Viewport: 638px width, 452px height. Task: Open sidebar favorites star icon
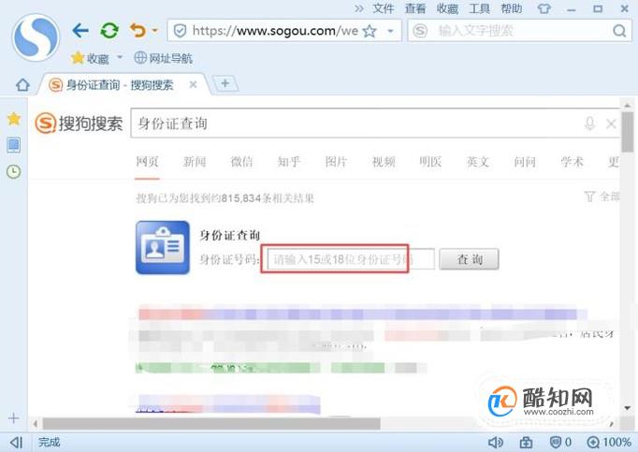click(14, 119)
